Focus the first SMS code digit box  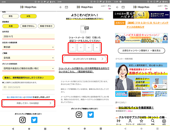click(73, 47)
